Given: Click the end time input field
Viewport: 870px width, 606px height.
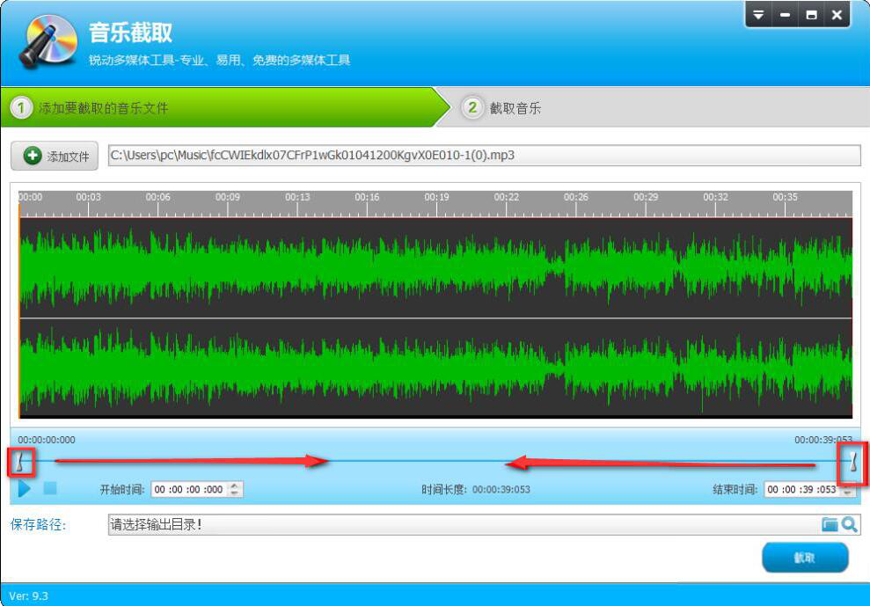Looking at the screenshot, I should (801, 489).
